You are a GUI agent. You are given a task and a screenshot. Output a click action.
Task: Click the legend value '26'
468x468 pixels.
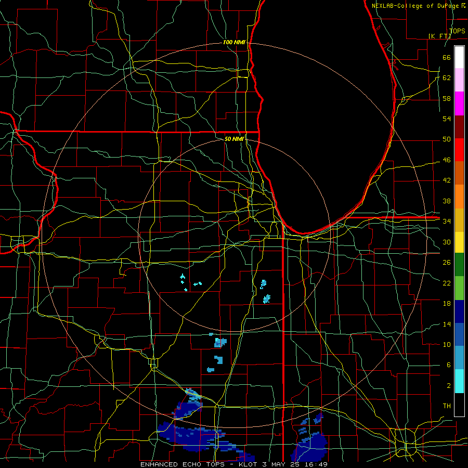coord(447,263)
